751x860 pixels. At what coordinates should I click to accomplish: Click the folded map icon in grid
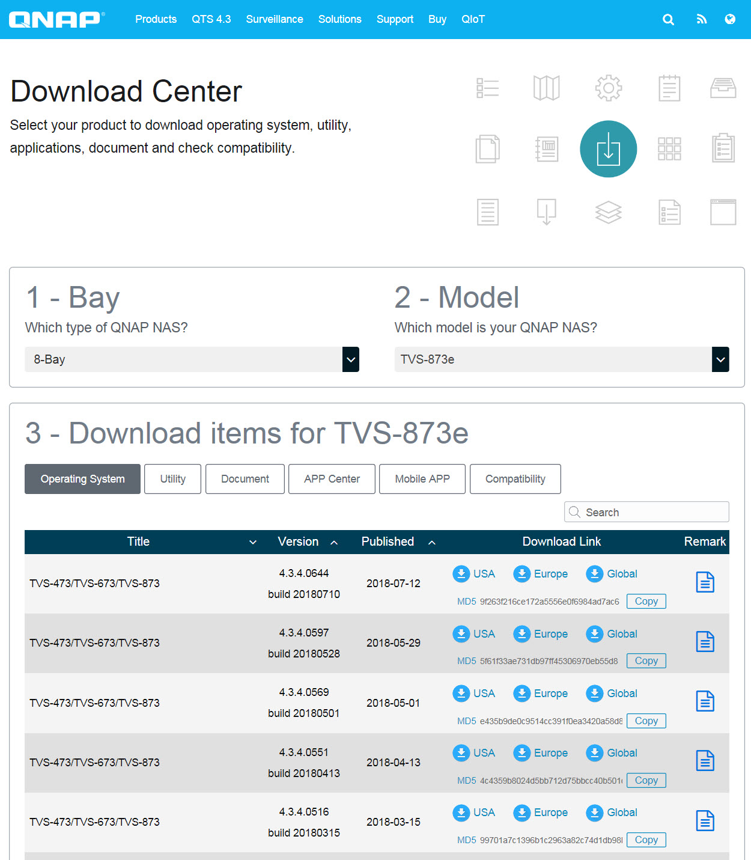click(x=547, y=88)
